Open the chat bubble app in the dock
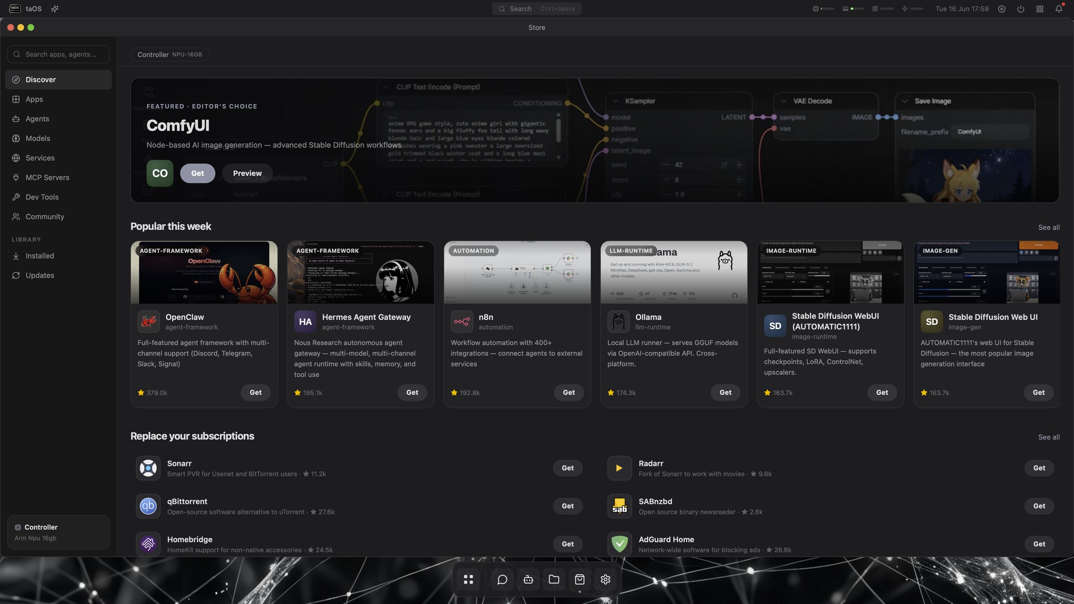The width and height of the screenshot is (1074, 604). coord(502,579)
